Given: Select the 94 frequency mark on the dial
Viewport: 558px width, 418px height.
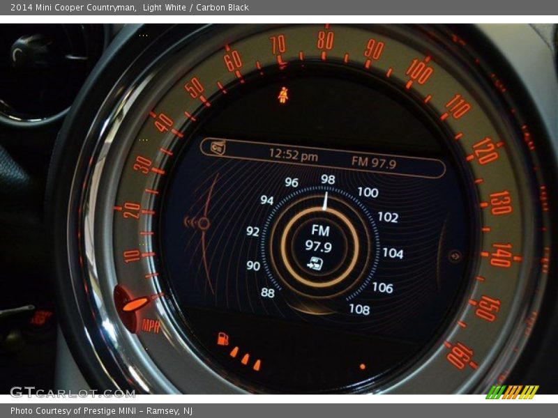Looking at the screenshot, I should [x=267, y=200].
